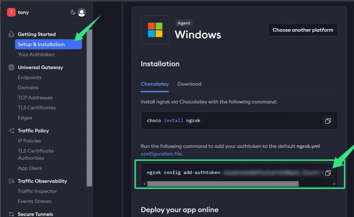Copy the add-authtoken command

pyautogui.click(x=328, y=173)
